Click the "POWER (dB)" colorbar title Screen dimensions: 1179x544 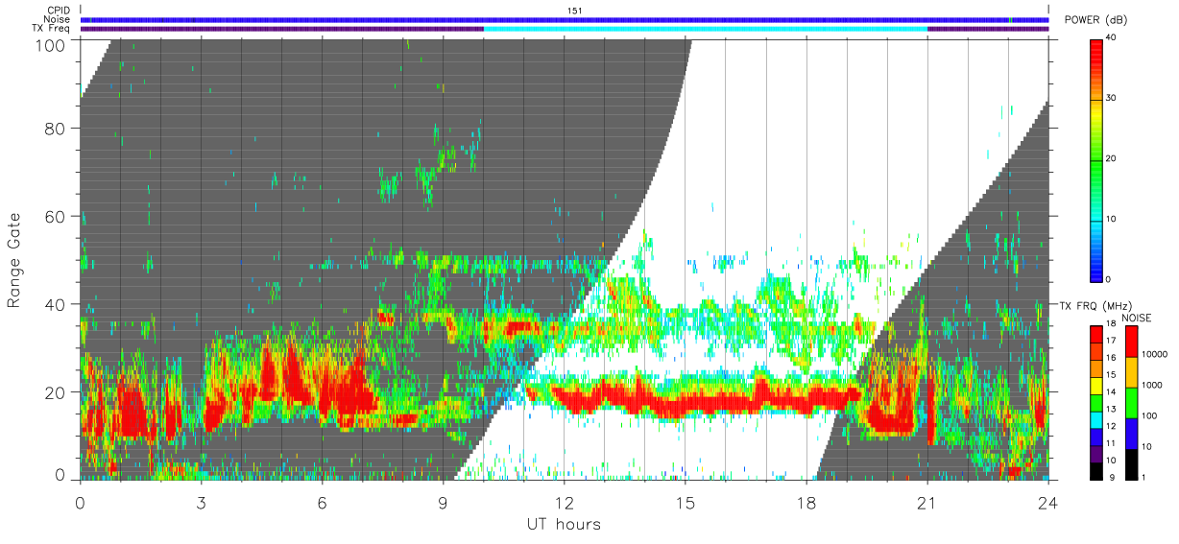(x=1095, y=20)
